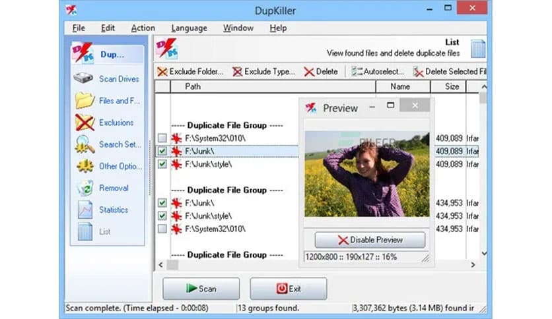Click the Search Settings magnifier icon
The image size is (552, 319).
(85, 144)
